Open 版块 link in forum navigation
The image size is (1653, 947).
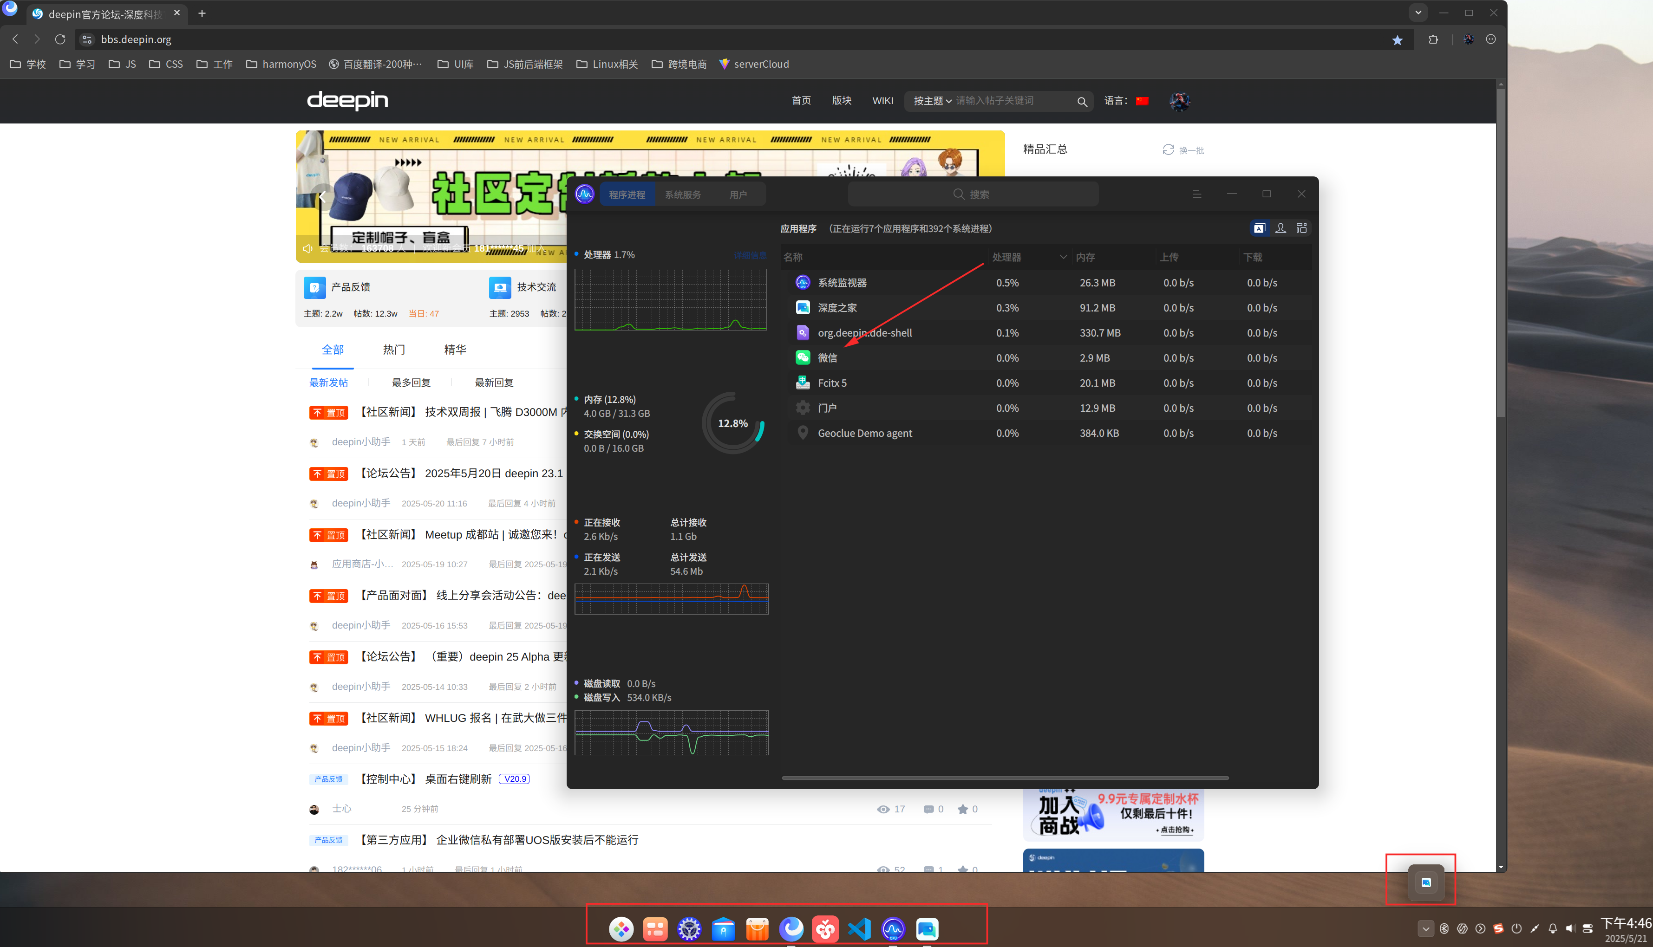tap(841, 100)
